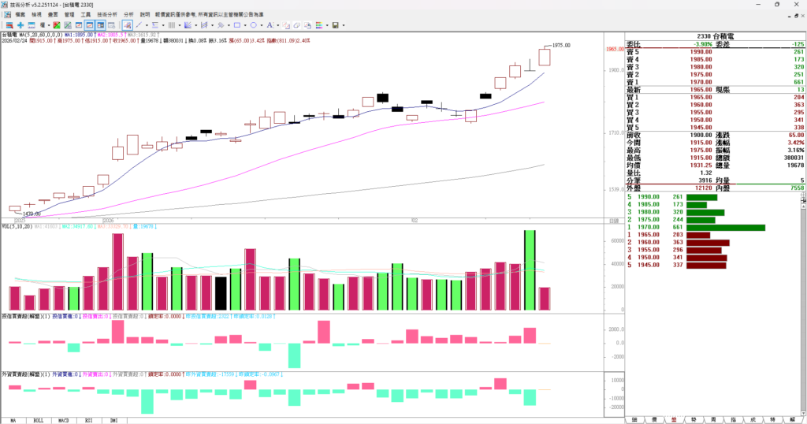
Task: Click the latest candlestick labeled 1975.00
Action: [545, 57]
